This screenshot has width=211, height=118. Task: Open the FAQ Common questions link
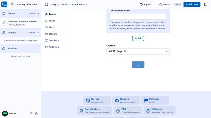point(128,111)
